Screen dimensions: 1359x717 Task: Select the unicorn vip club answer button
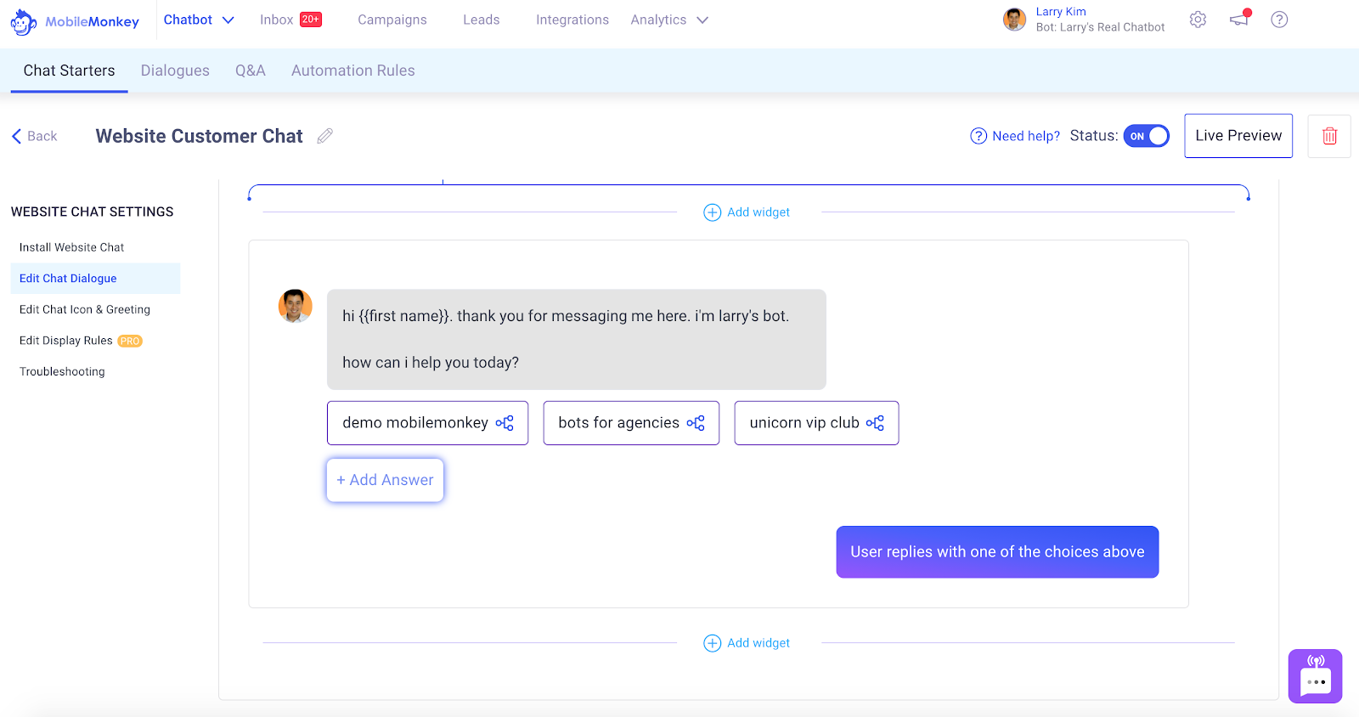coord(816,423)
